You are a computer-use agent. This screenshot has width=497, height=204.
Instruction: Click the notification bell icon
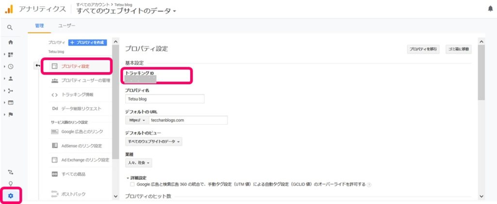click(489, 9)
